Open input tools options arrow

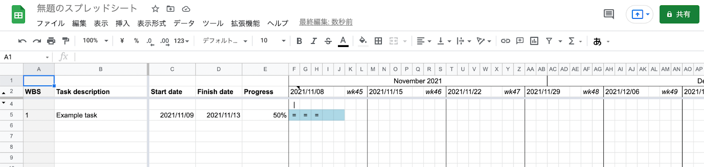(608, 42)
